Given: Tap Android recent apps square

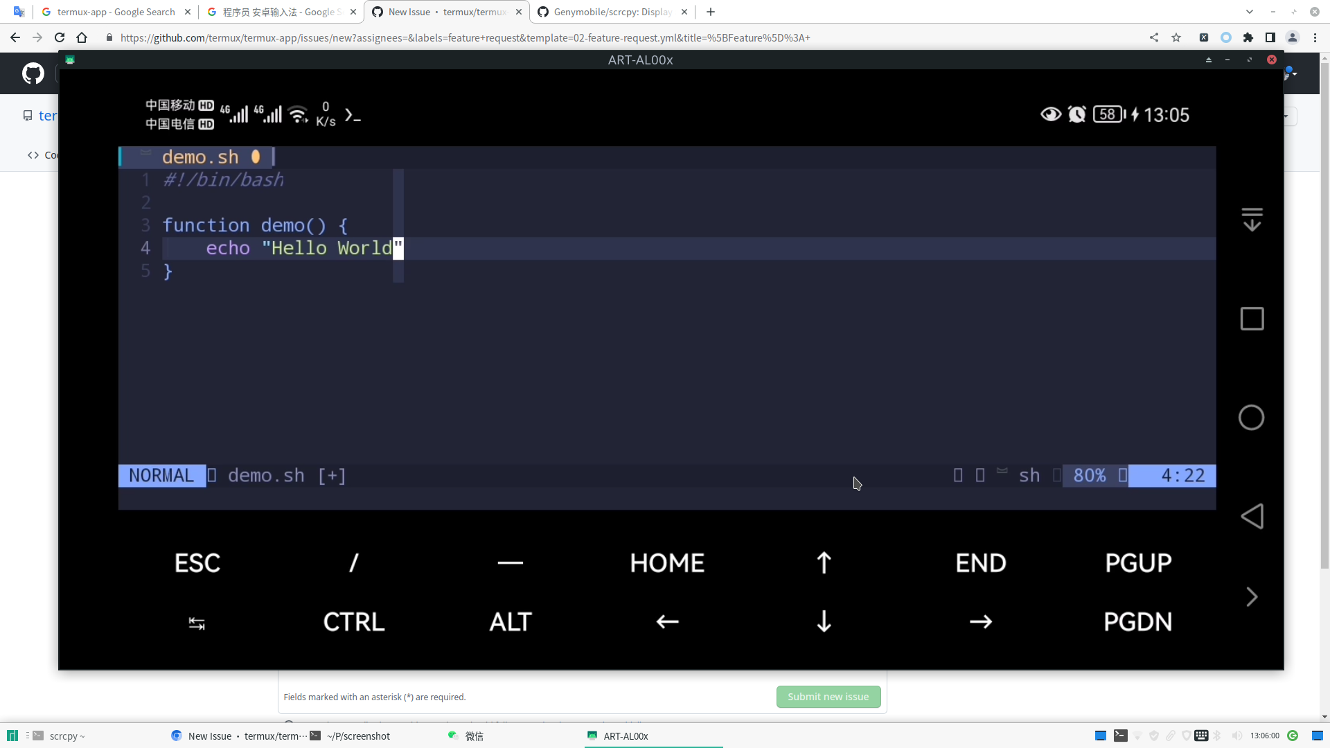Looking at the screenshot, I should click(1252, 319).
